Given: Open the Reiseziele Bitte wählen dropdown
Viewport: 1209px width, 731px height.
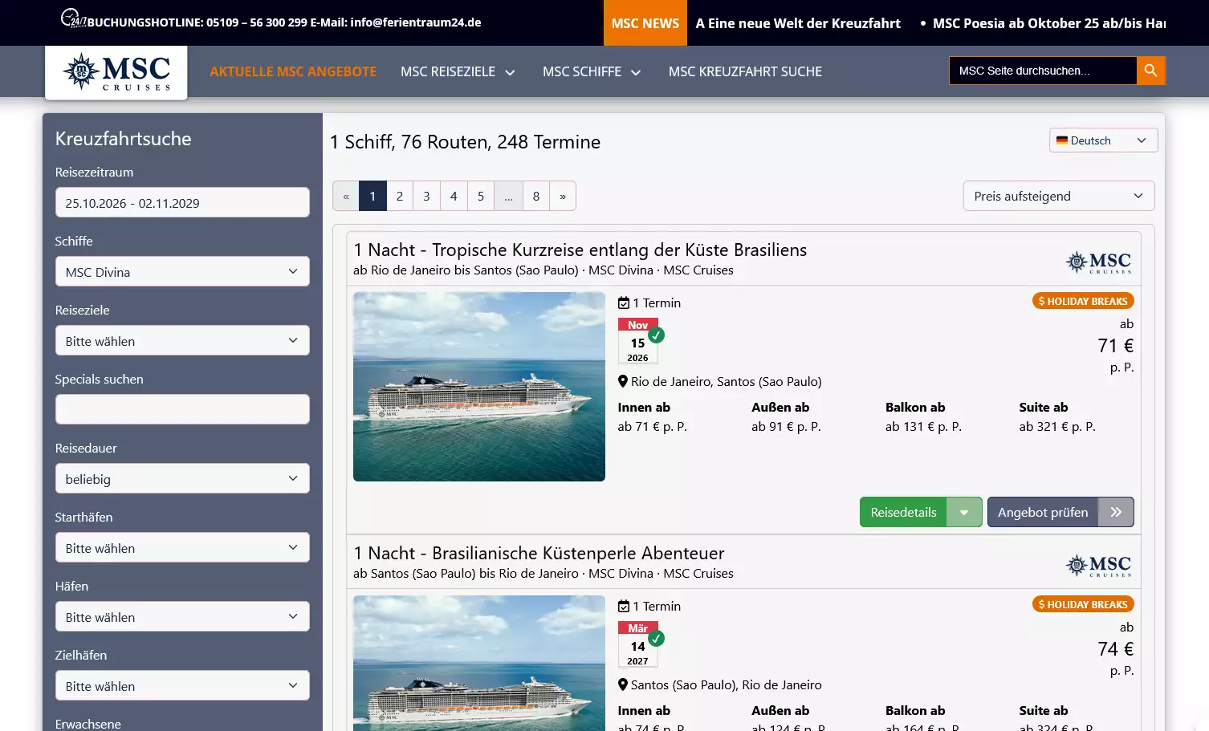Looking at the screenshot, I should (x=182, y=340).
